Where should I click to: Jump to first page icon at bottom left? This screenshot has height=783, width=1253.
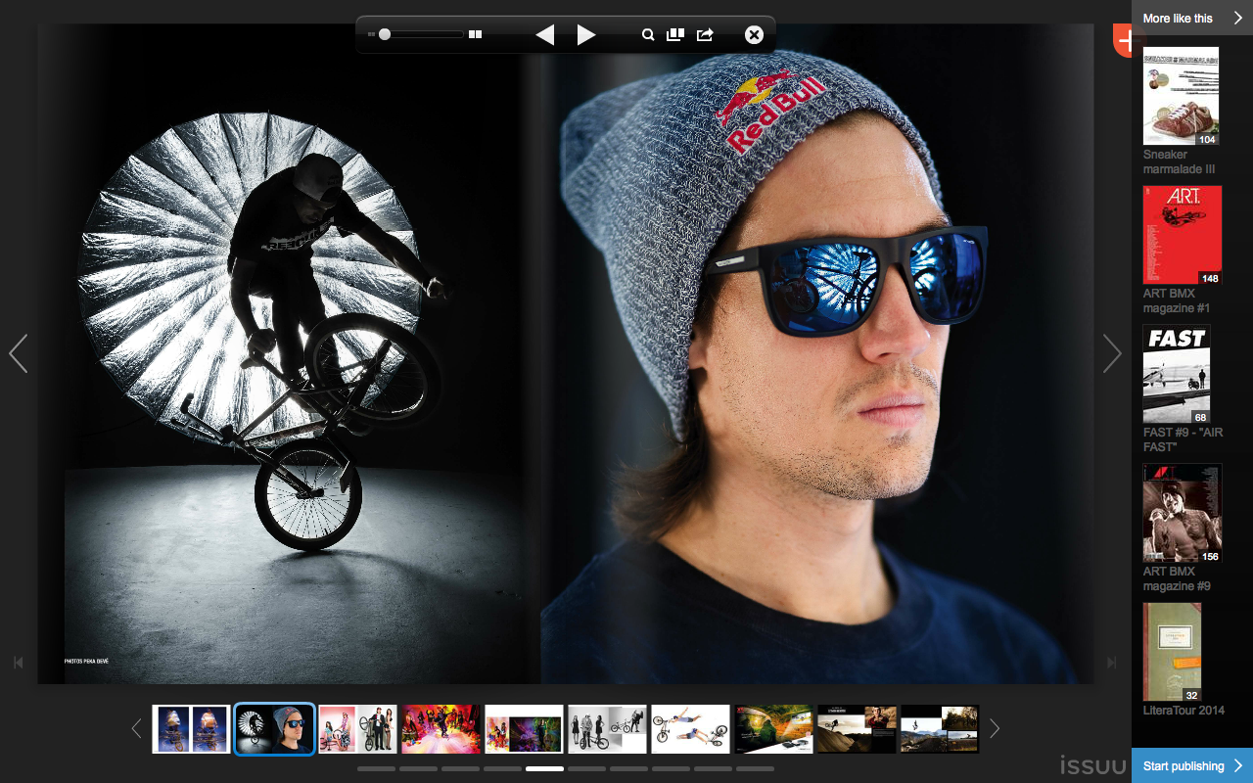[18, 663]
